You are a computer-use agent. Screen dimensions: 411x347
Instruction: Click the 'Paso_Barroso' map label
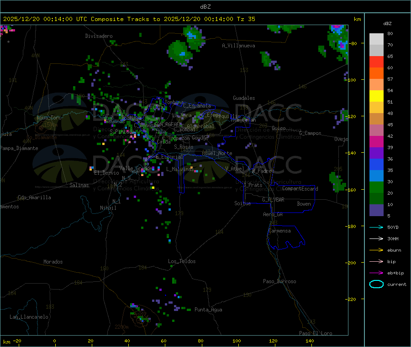point(279,281)
